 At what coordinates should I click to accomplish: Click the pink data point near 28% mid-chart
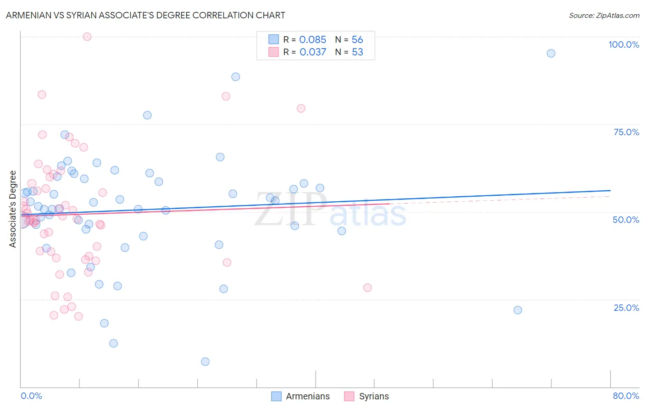coord(367,288)
